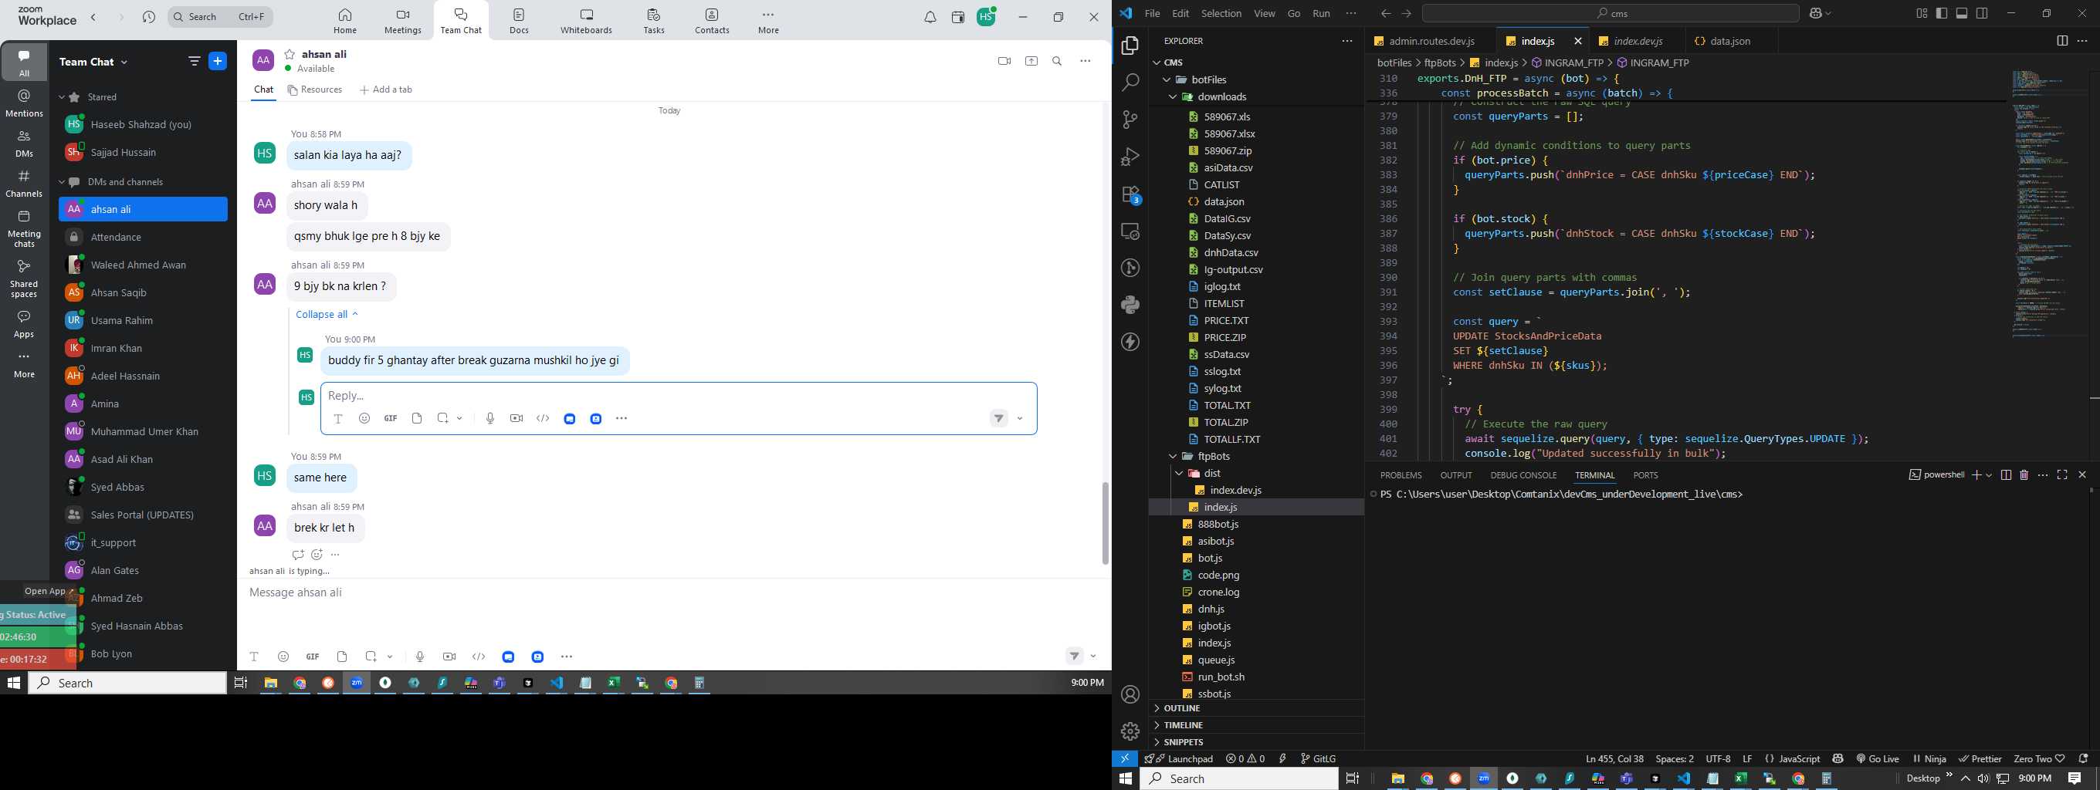Screen dimensions: 2100x790
Task: Open the Run menu in VS Code
Action: 1322,14
